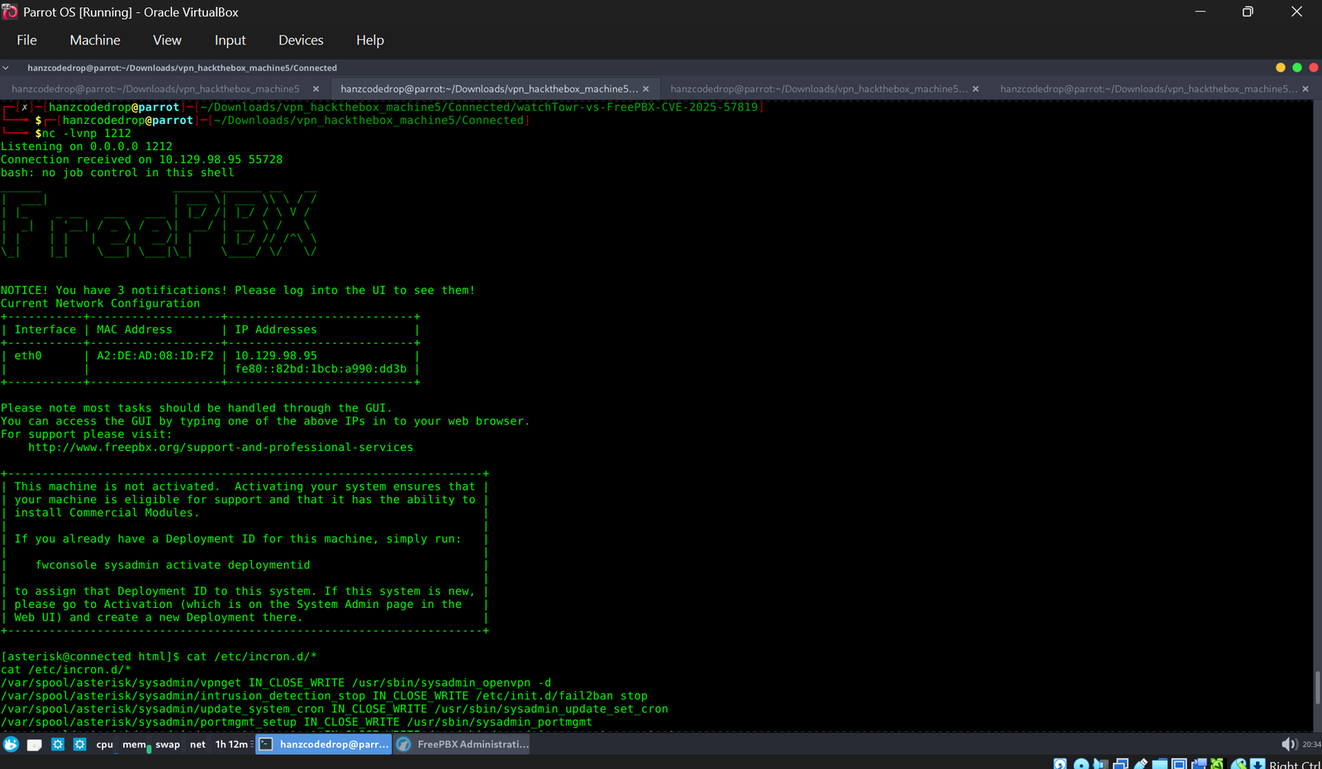Screen dimensions: 1322x769
Task: Click the 'bash: no job control' line
Action: (117, 173)
